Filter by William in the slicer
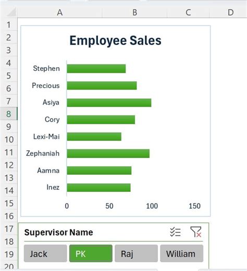The width and height of the screenshot is (247, 271). pyautogui.click(x=182, y=253)
